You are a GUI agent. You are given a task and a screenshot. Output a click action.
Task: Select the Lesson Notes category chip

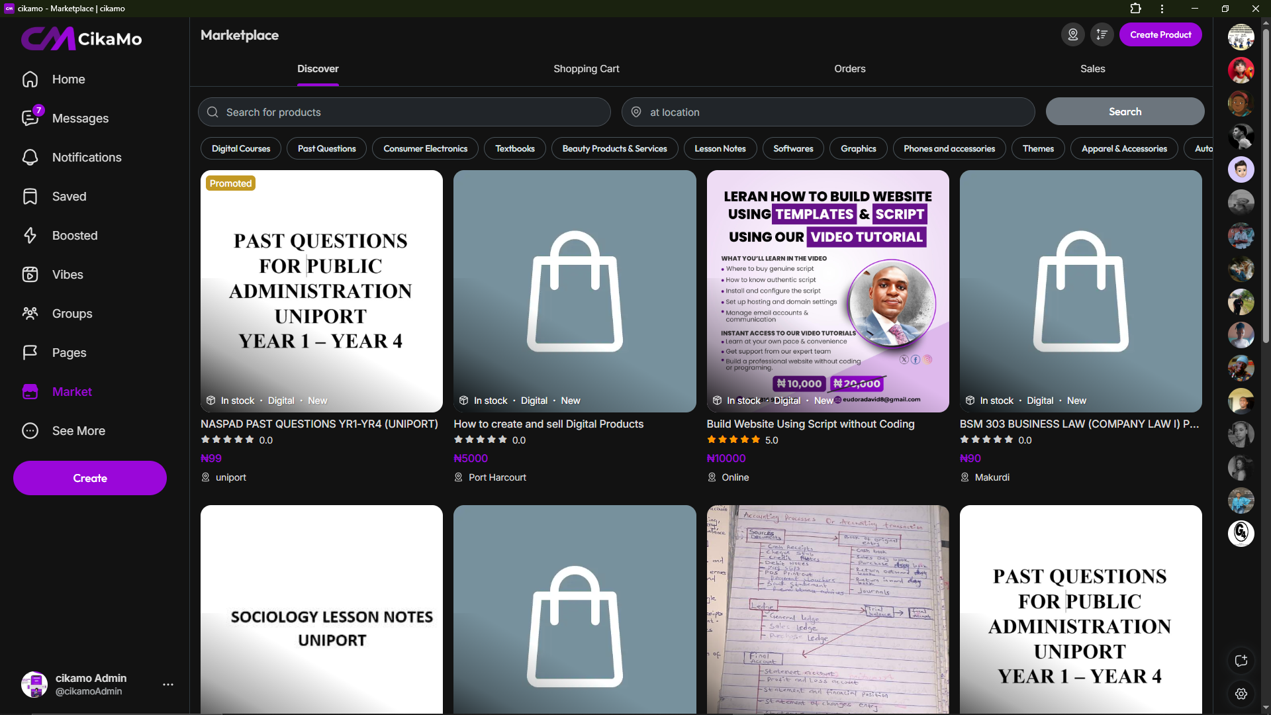click(x=720, y=148)
